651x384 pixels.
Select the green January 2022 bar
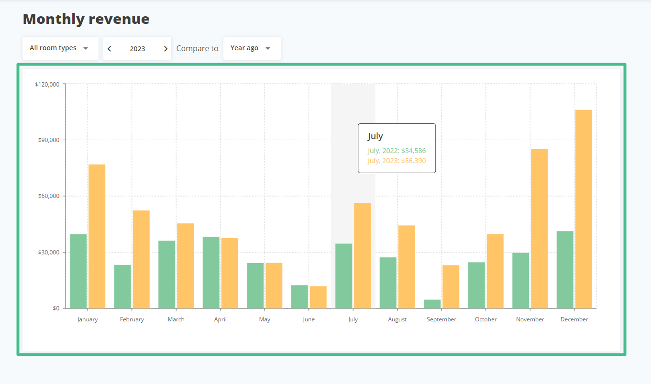coord(78,271)
